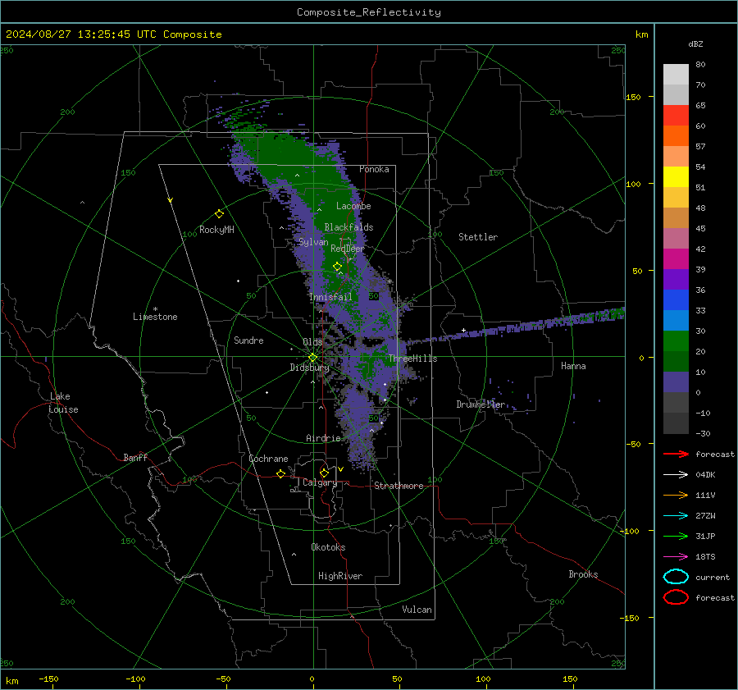Click the HighRiver town label
Viewport: 738px width, 690px height.
340,576
